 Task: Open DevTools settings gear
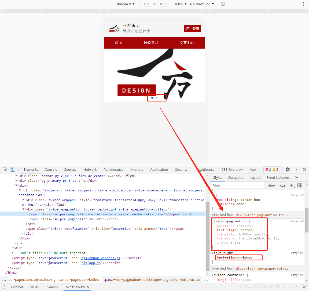[288, 169]
